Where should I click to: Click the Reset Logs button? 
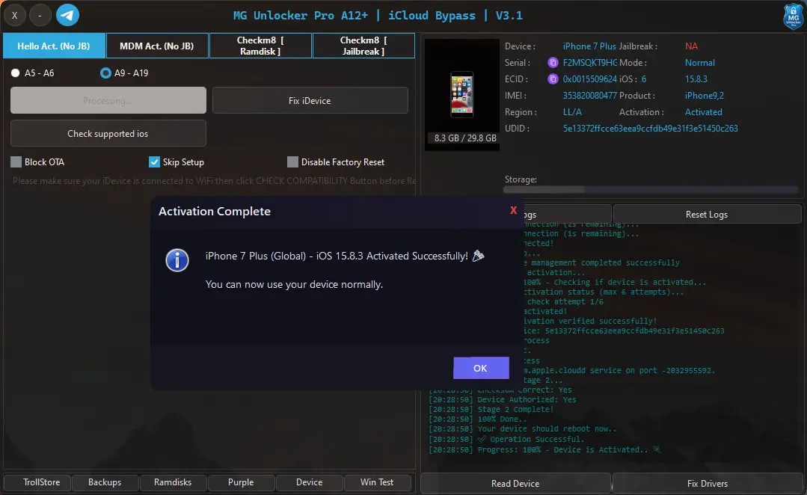click(707, 214)
